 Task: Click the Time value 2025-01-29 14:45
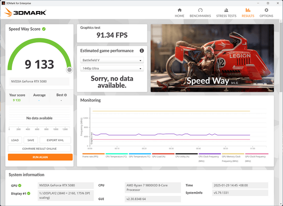pyautogui.click(x=240, y=185)
